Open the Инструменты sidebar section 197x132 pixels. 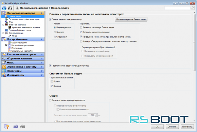23,75
